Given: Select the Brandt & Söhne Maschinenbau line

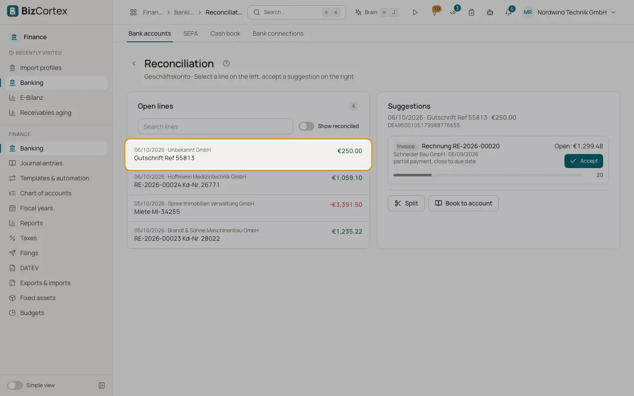Looking at the screenshot, I should [248, 235].
